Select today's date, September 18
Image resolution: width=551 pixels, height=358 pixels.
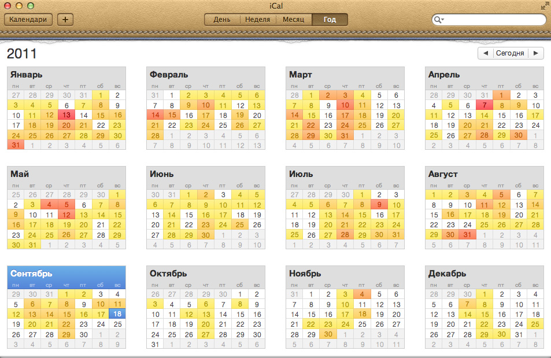(x=117, y=313)
